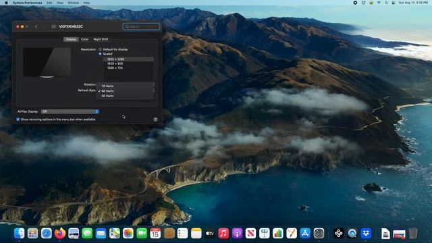Open Music app in the dock
Viewport: 432px width, 243px height.
(x=223, y=234)
